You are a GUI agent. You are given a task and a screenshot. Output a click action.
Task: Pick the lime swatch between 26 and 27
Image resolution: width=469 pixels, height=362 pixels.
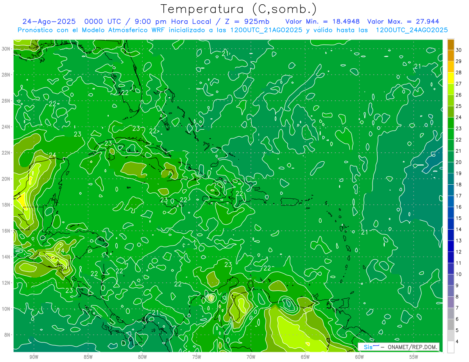pos(451,89)
